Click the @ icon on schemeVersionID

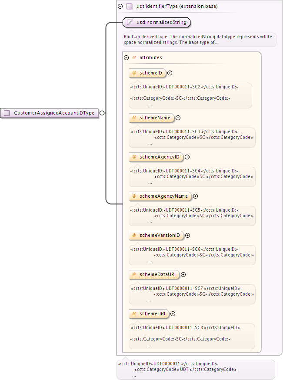click(134, 235)
